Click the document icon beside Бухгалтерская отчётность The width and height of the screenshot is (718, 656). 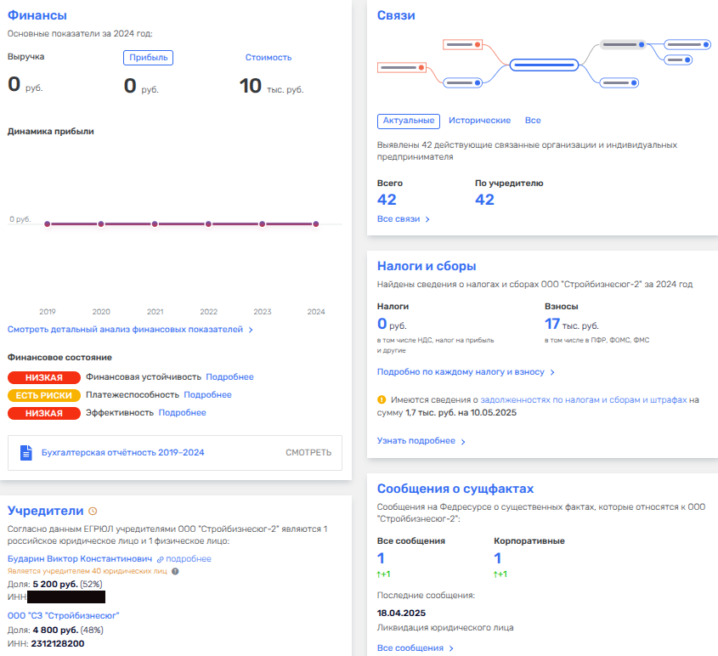point(25,452)
